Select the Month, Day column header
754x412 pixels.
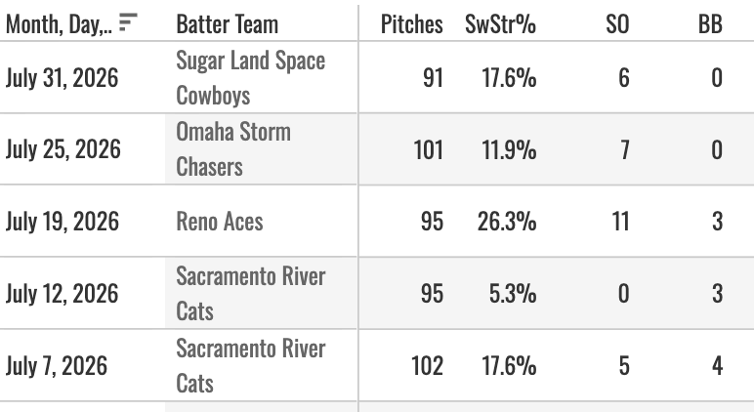(59, 24)
